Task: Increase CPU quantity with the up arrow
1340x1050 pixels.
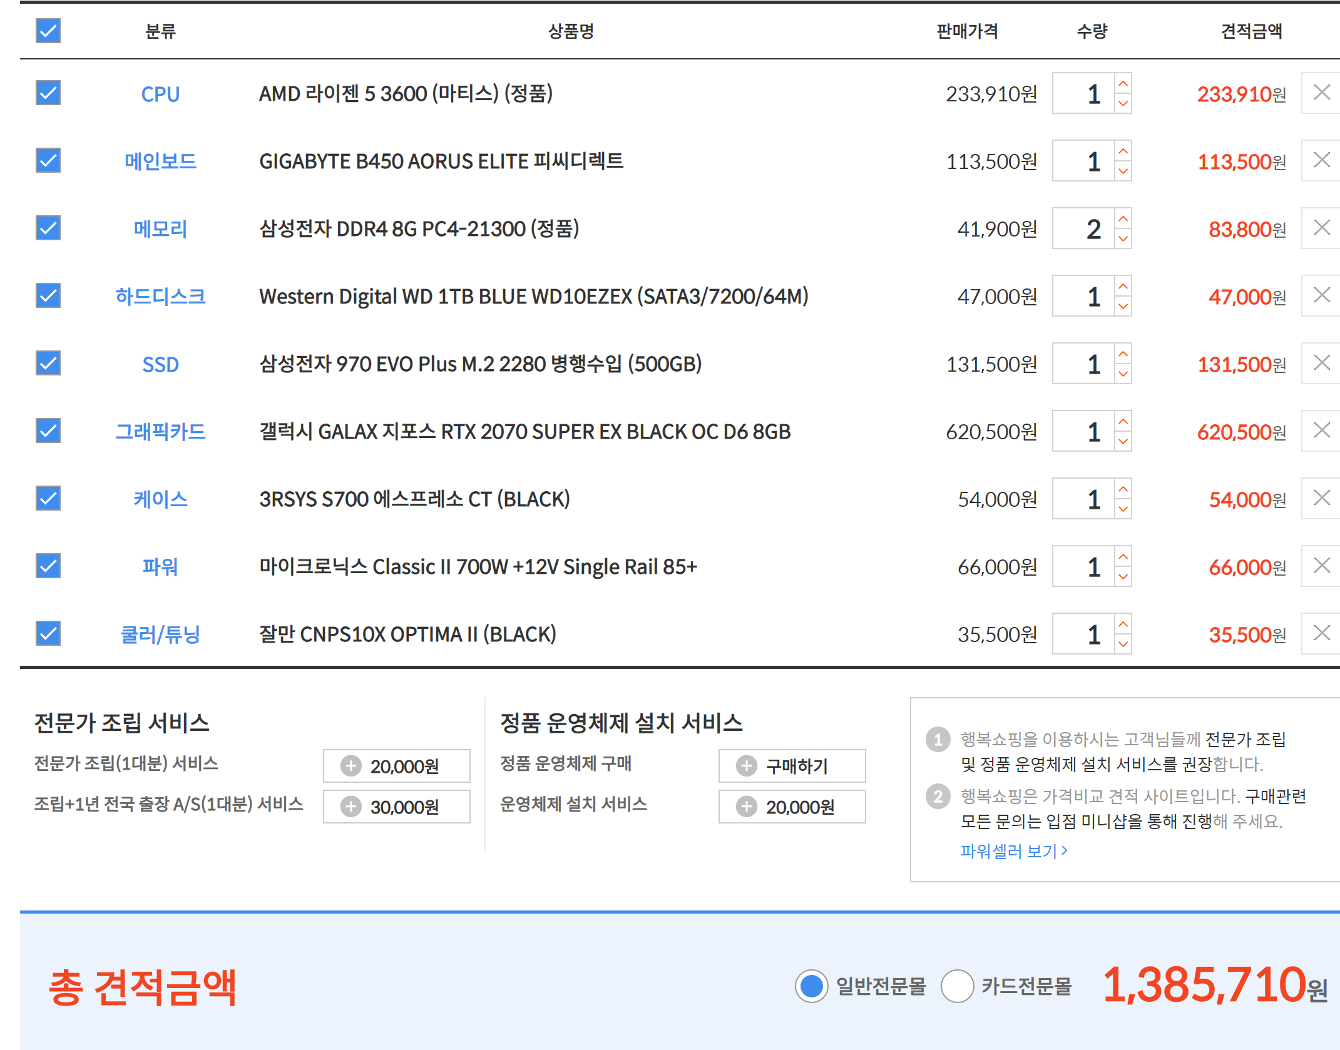Action: coord(1123,83)
